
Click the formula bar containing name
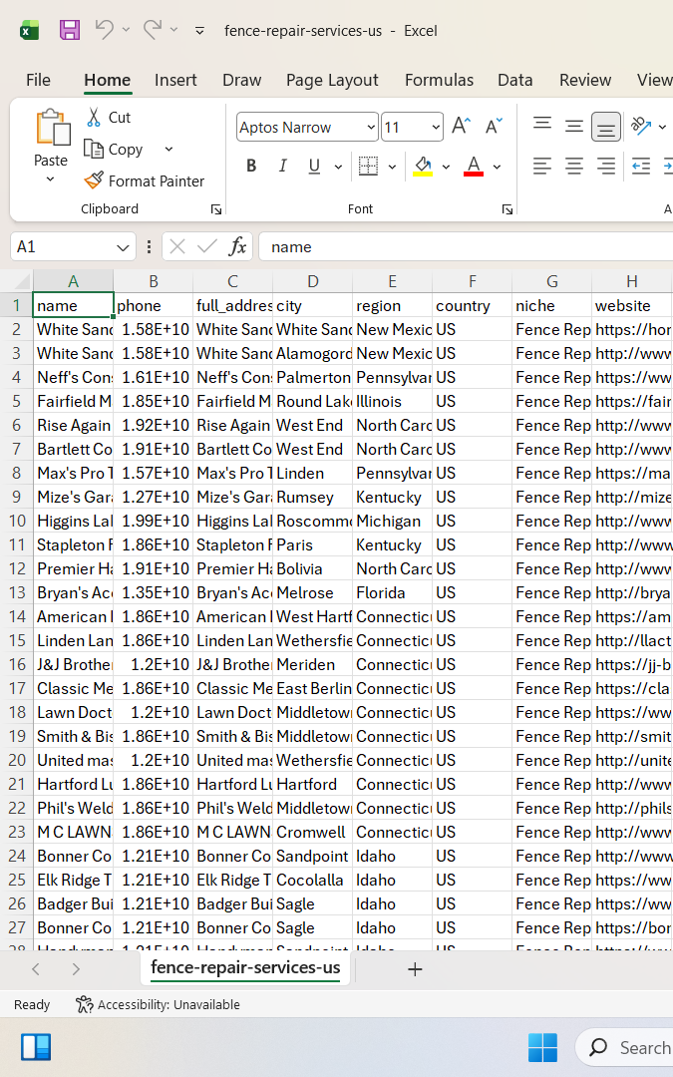466,246
